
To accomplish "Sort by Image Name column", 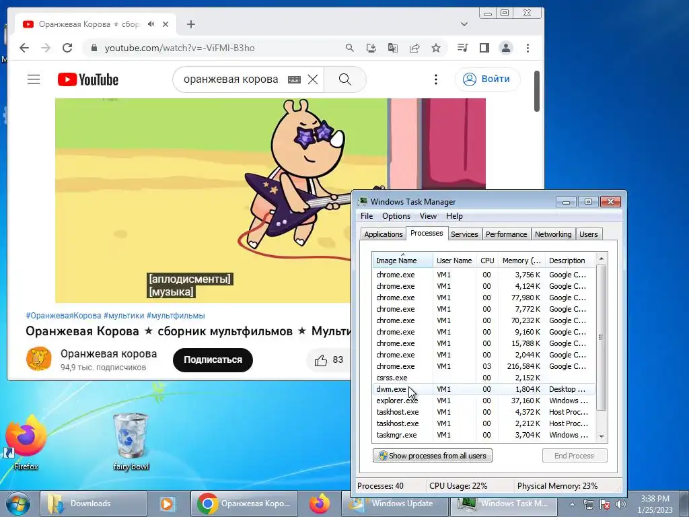I will [402, 261].
